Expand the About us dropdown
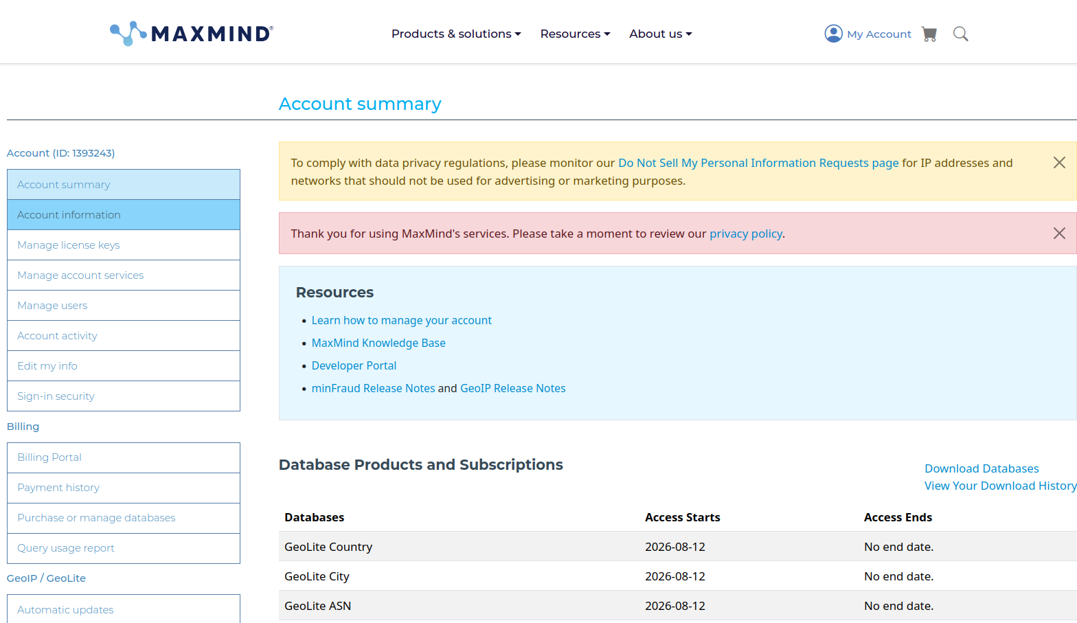 point(661,34)
